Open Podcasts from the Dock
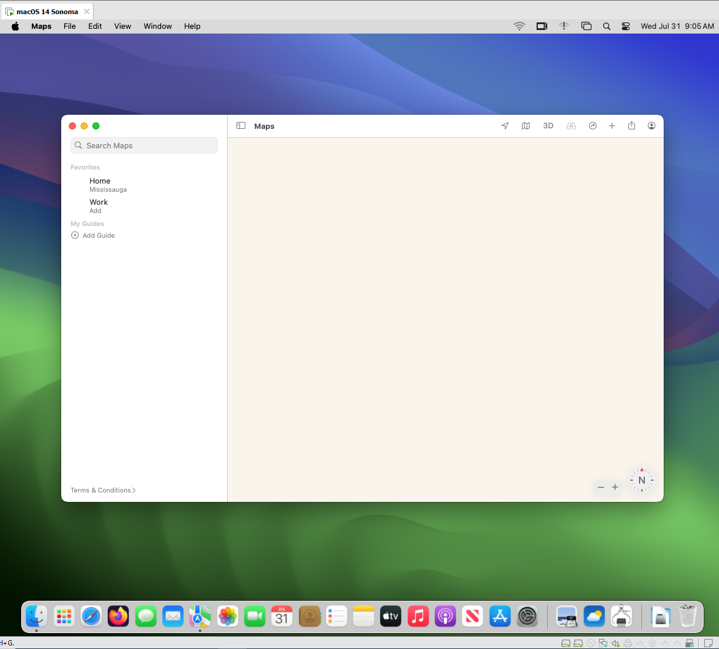Viewport: 719px width, 649px height. 445,616
